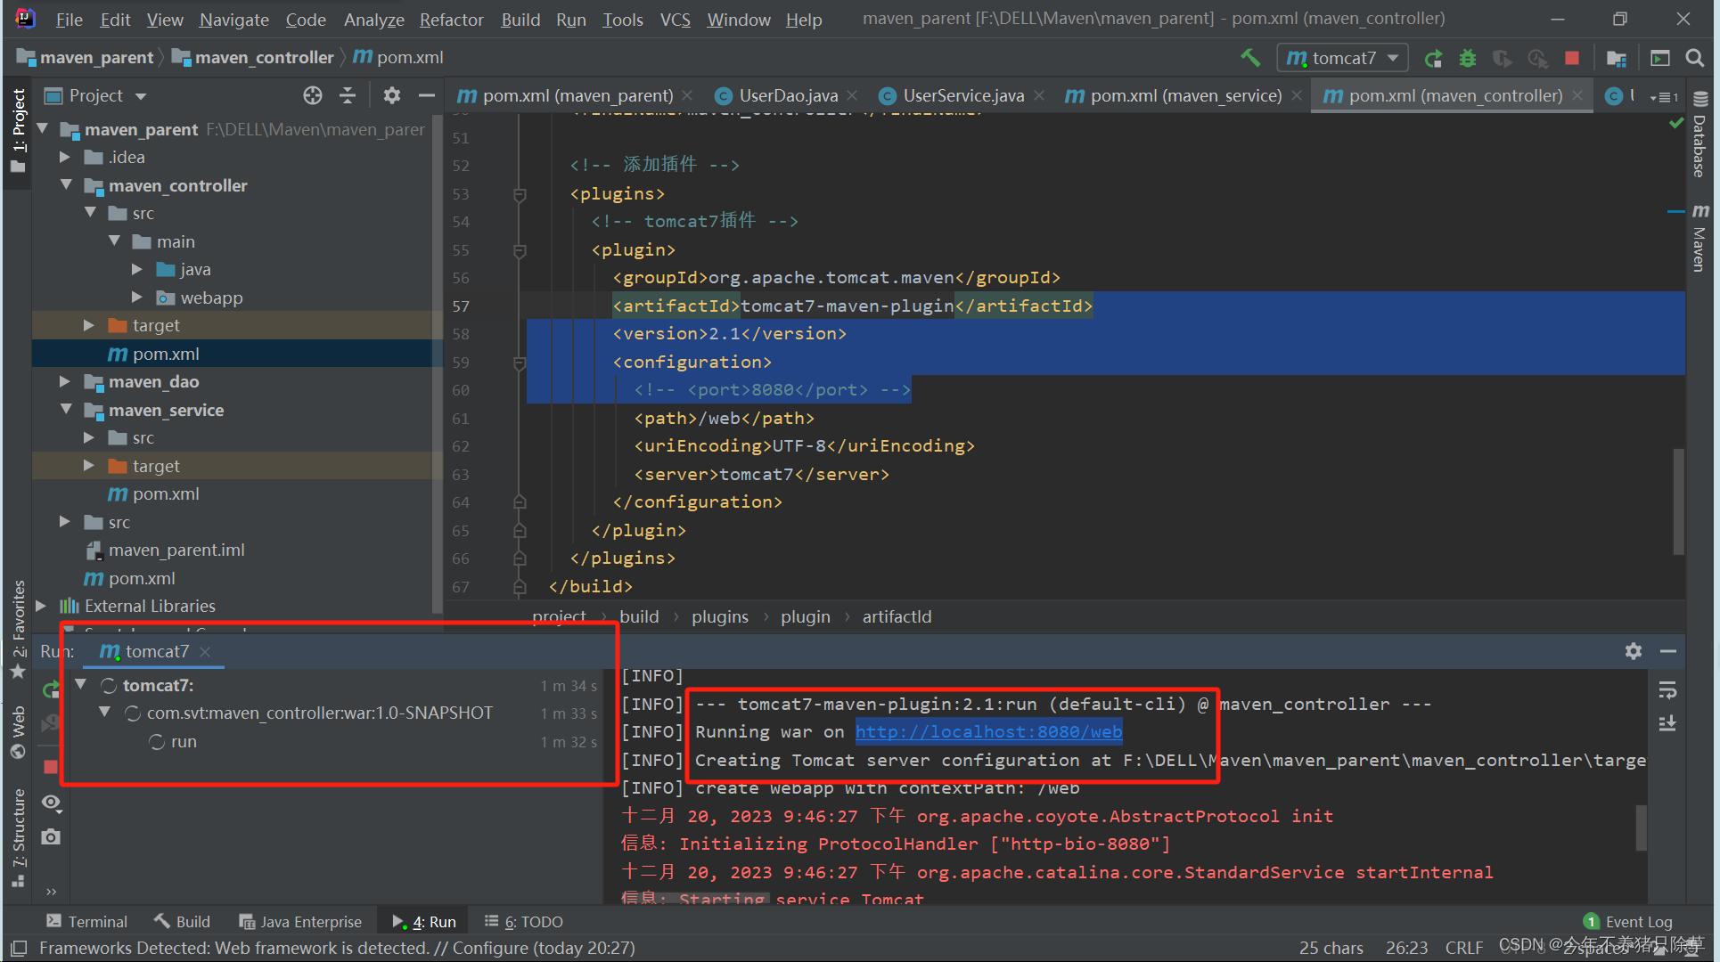Select the pom.xml under maven_service
Image resolution: width=1720 pixels, height=962 pixels.
(166, 494)
